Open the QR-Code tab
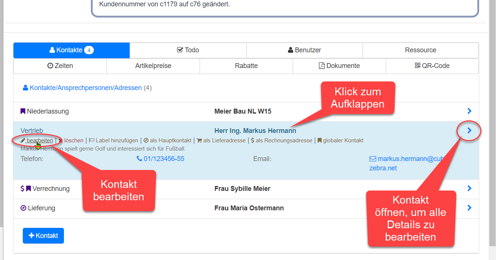 (x=432, y=66)
